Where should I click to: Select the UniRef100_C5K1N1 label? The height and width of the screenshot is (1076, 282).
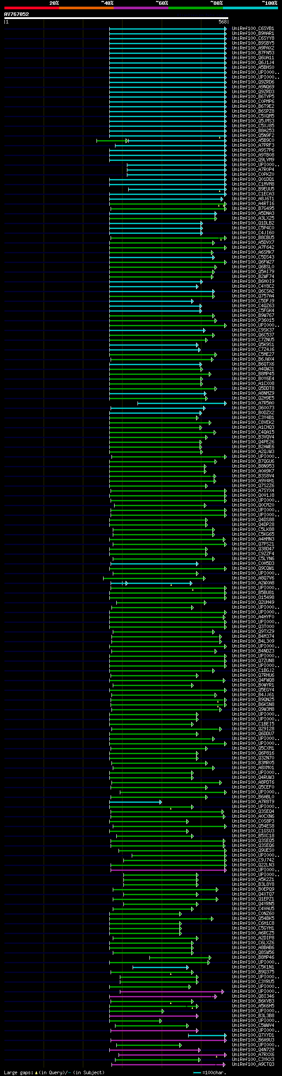253,967
